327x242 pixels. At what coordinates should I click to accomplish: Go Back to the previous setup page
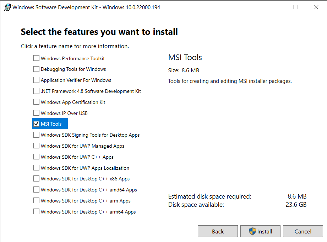[218, 231]
